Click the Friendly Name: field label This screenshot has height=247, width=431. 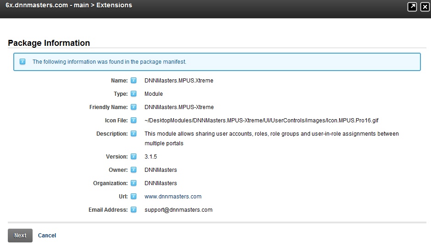109,107
